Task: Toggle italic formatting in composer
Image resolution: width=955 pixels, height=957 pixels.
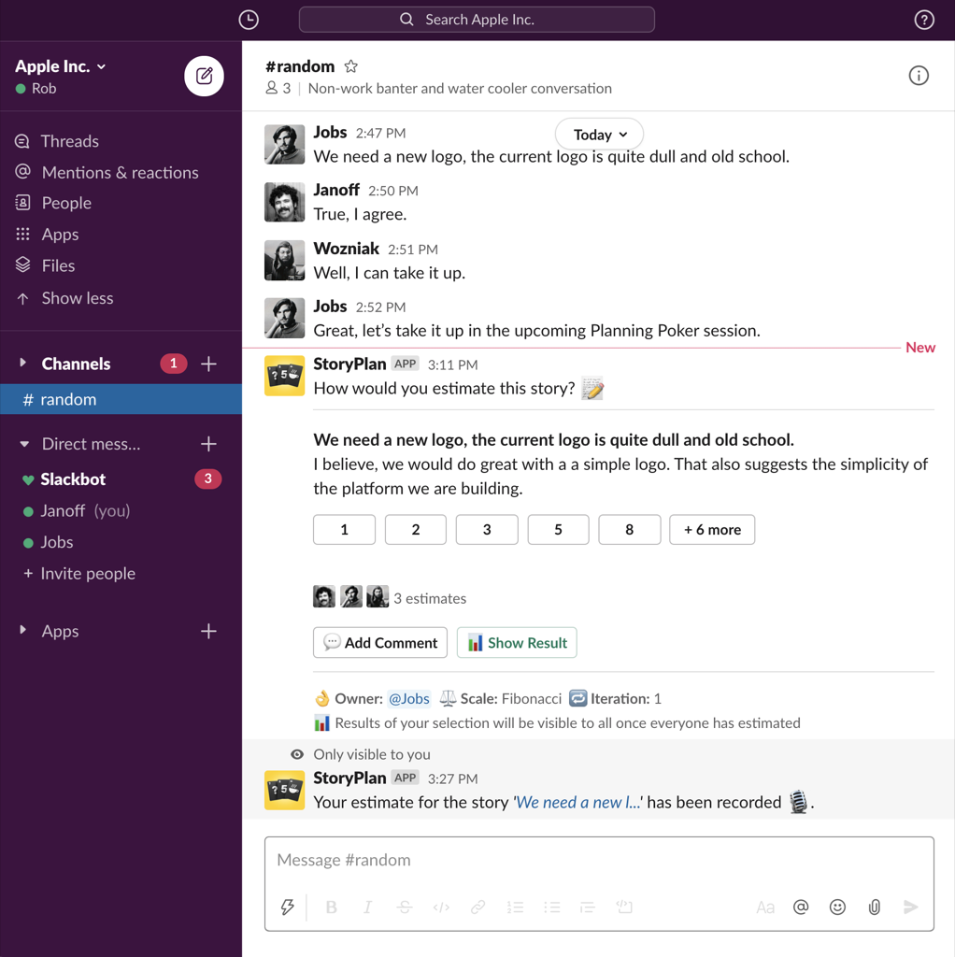Action: [367, 907]
